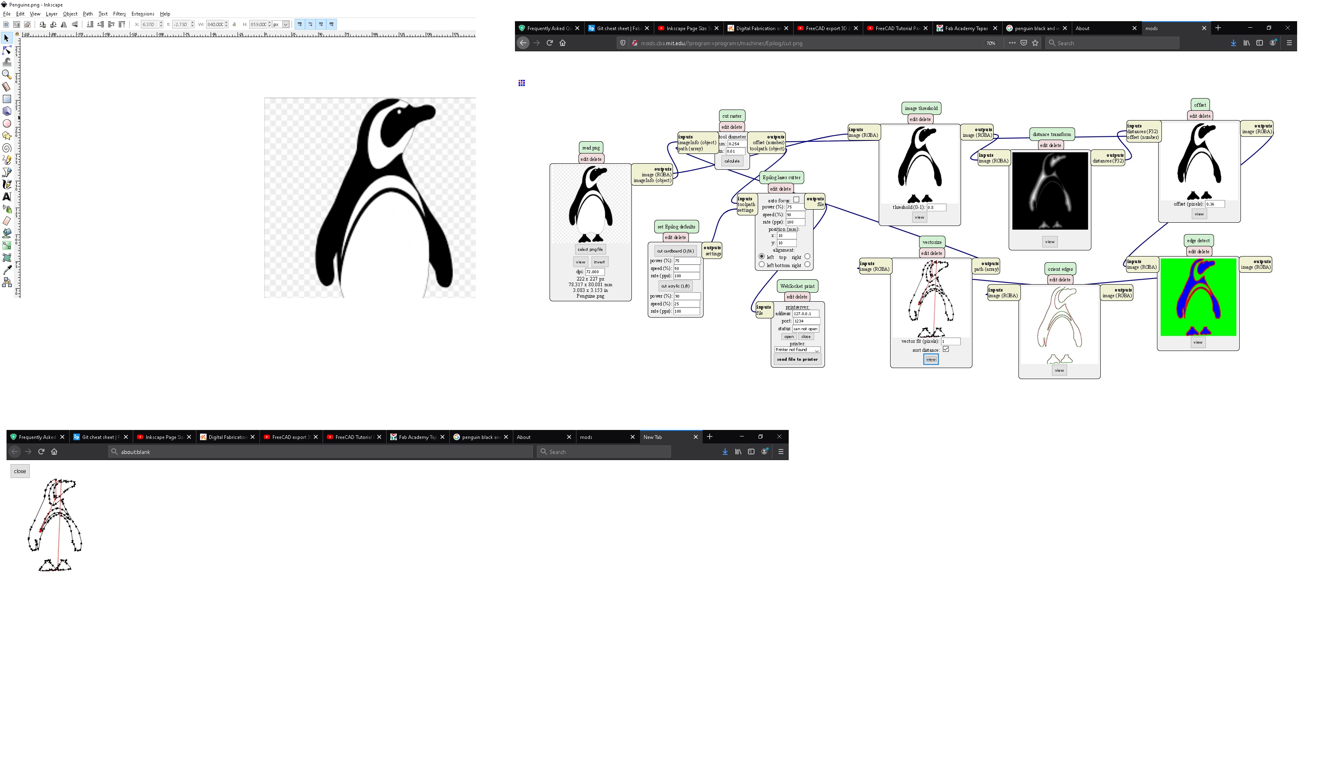Image resolution: width=1324 pixels, height=763 pixels.
Task: Click the blue mods grid menu icon
Action: point(521,83)
